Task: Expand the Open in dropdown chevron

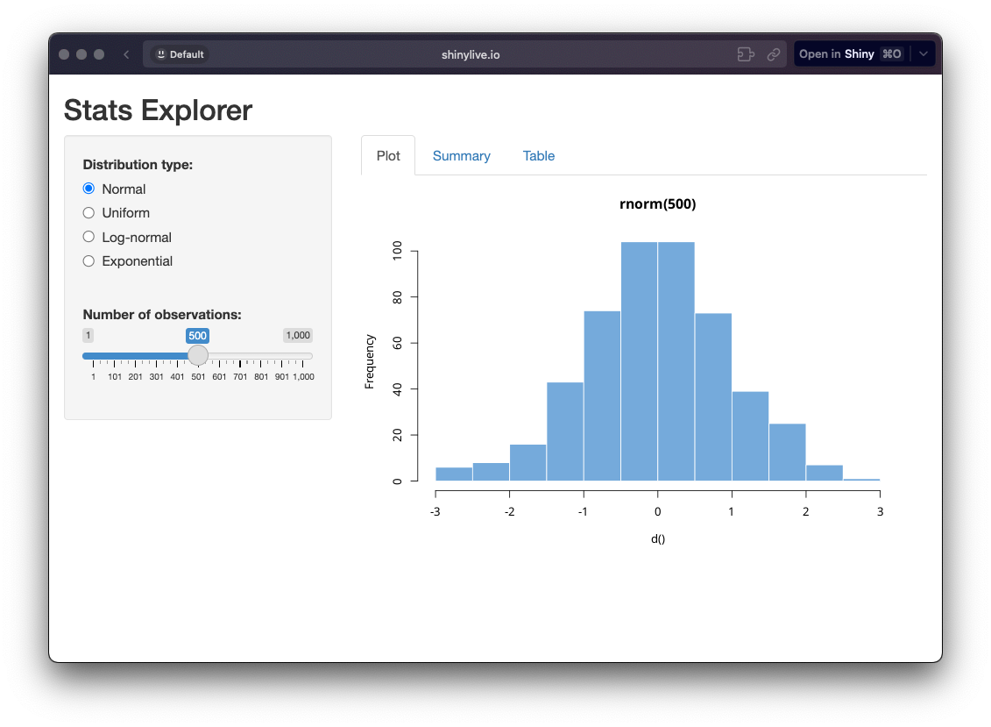Action: (924, 54)
